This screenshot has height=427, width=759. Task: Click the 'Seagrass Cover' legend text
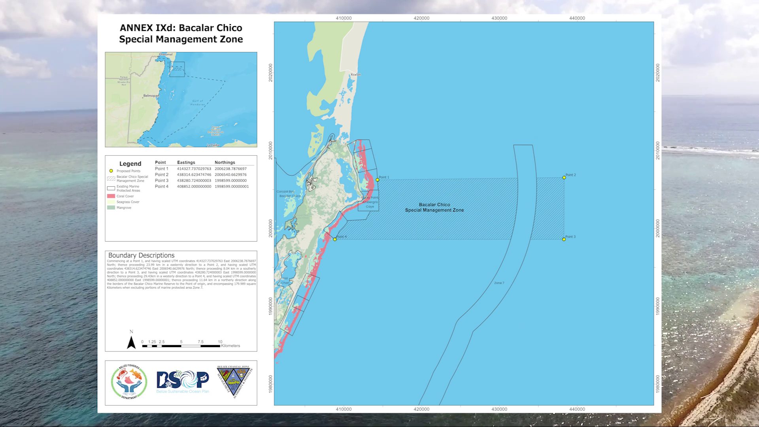tap(128, 202)
